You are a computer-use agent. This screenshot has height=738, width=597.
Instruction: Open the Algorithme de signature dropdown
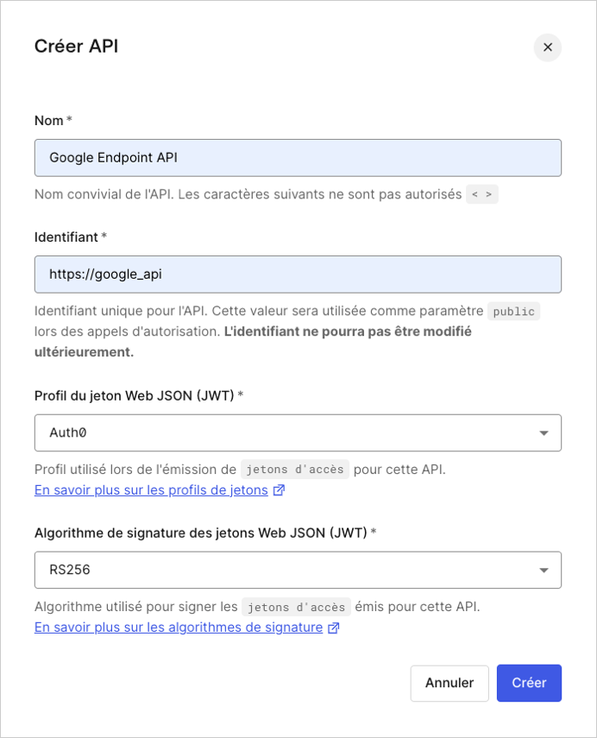298,570
